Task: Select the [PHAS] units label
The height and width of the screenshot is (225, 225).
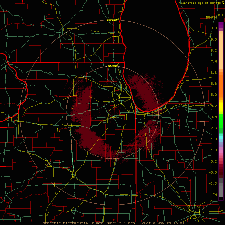Action: pos(211,17)
